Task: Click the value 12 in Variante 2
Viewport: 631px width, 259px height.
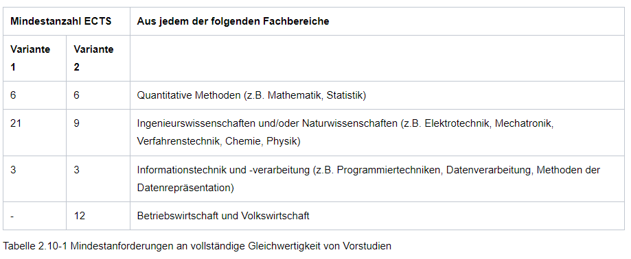Action: [x=79, y=216]
